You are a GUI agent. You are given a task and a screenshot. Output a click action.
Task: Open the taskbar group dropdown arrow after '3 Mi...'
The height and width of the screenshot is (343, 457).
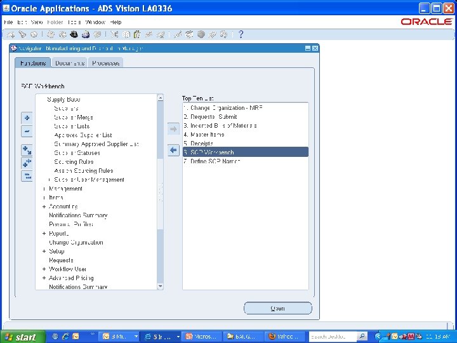click(136, 337)
